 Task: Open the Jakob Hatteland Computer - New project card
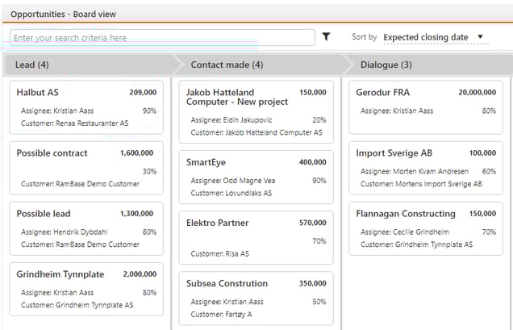(256, 112)
